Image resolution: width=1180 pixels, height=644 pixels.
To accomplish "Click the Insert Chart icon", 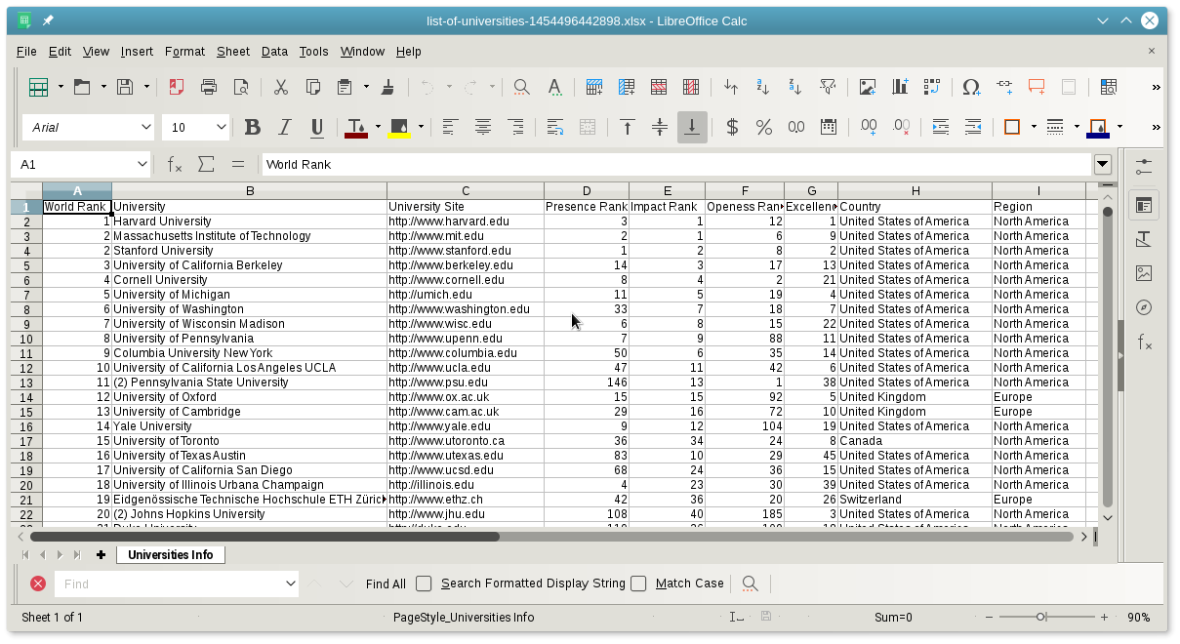I will (899, 87).
